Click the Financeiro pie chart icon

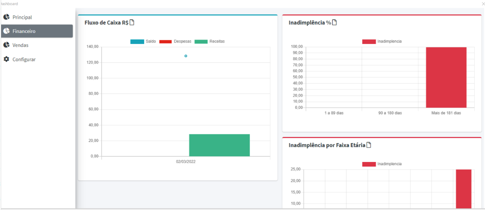click(6, 31)
